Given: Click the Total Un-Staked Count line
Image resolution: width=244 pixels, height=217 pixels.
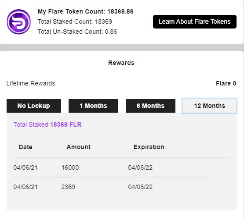Looking at the screenshot, I should click(77, 32).
